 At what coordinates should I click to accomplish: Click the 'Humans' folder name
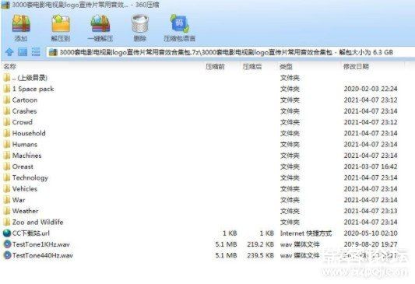tap(25, 145)
